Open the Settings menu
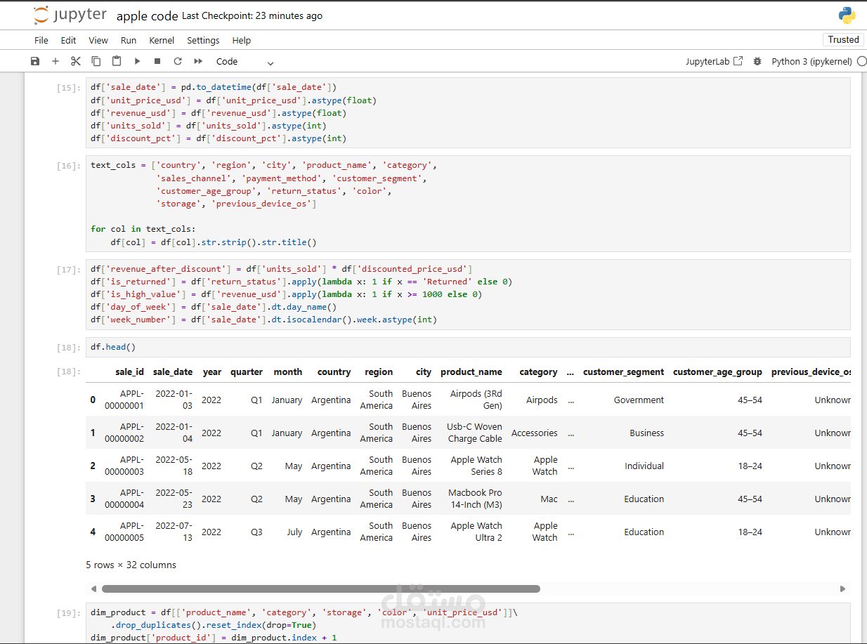 point(203,40)
